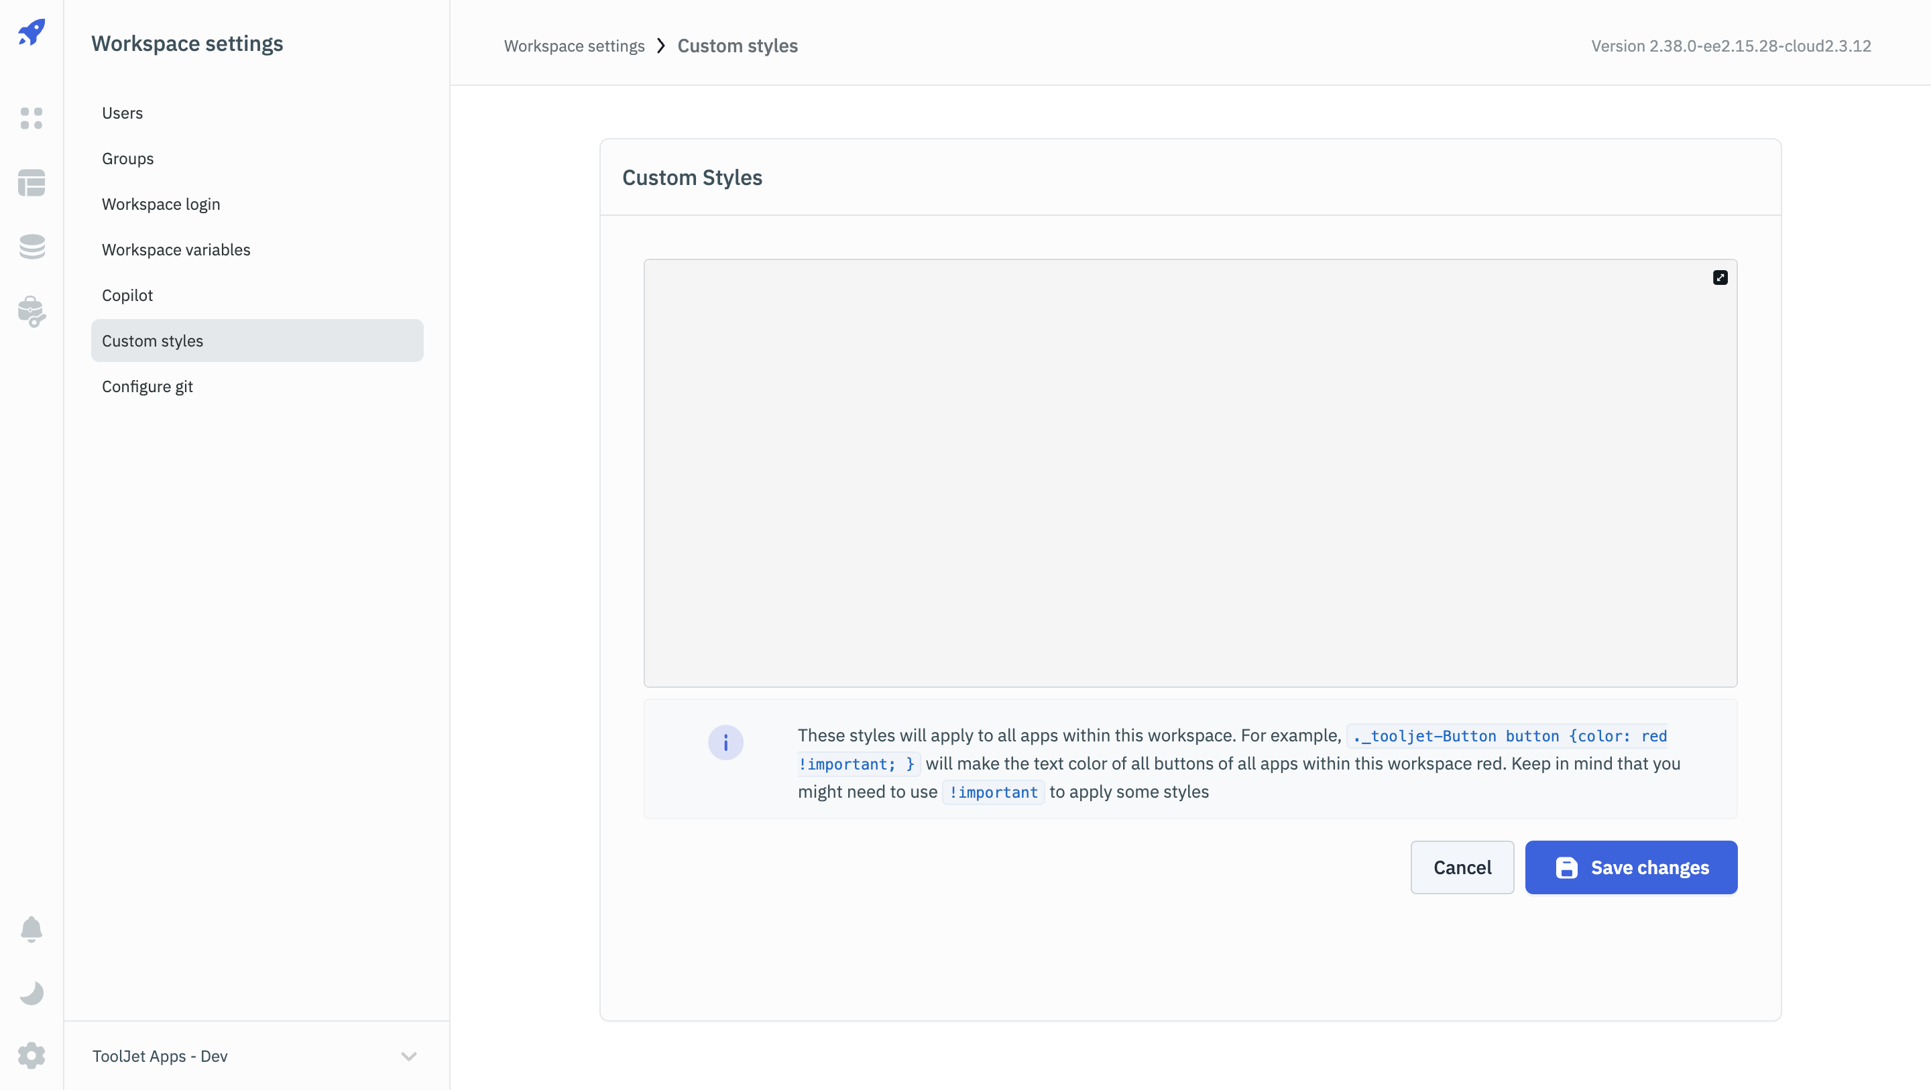The image size is (1931, 1090).
Task: Click the workspace dropdown chevron arrow
Action: click(408, 1056)
